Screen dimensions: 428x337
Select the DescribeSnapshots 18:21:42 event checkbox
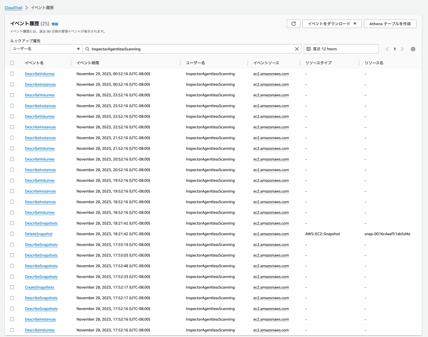(12, 223)
